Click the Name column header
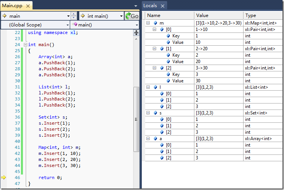 [169, 15]
